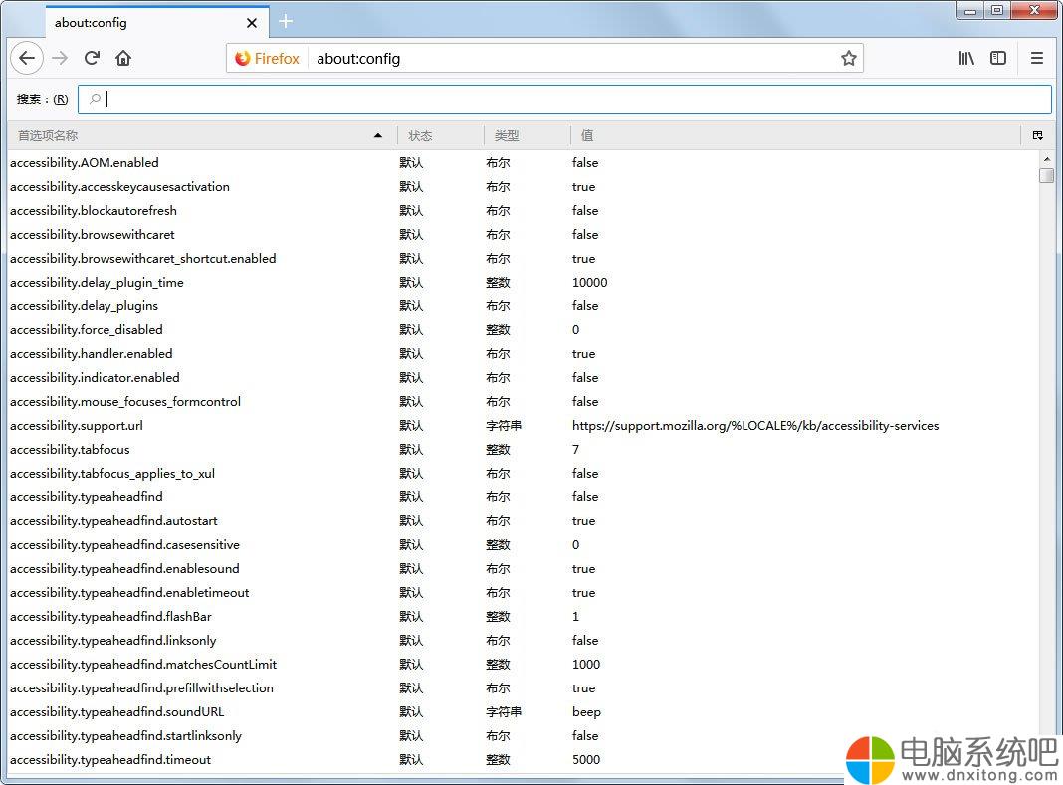This screenshot has width=1063, height=785.
Task: Go back with the back arrow button
Action: pos(27,59)
